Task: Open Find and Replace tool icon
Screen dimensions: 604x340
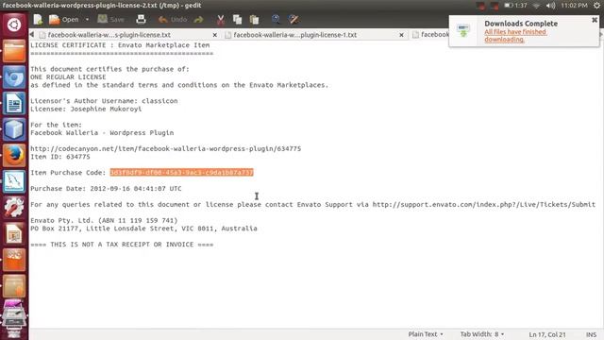Action: pyautogui.click(x=294, y=19)
